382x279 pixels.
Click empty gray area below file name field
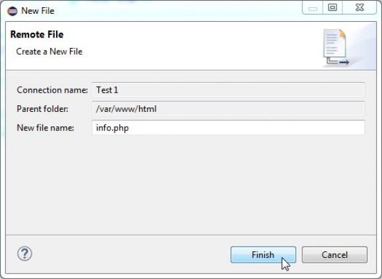[x=191, y=185]
